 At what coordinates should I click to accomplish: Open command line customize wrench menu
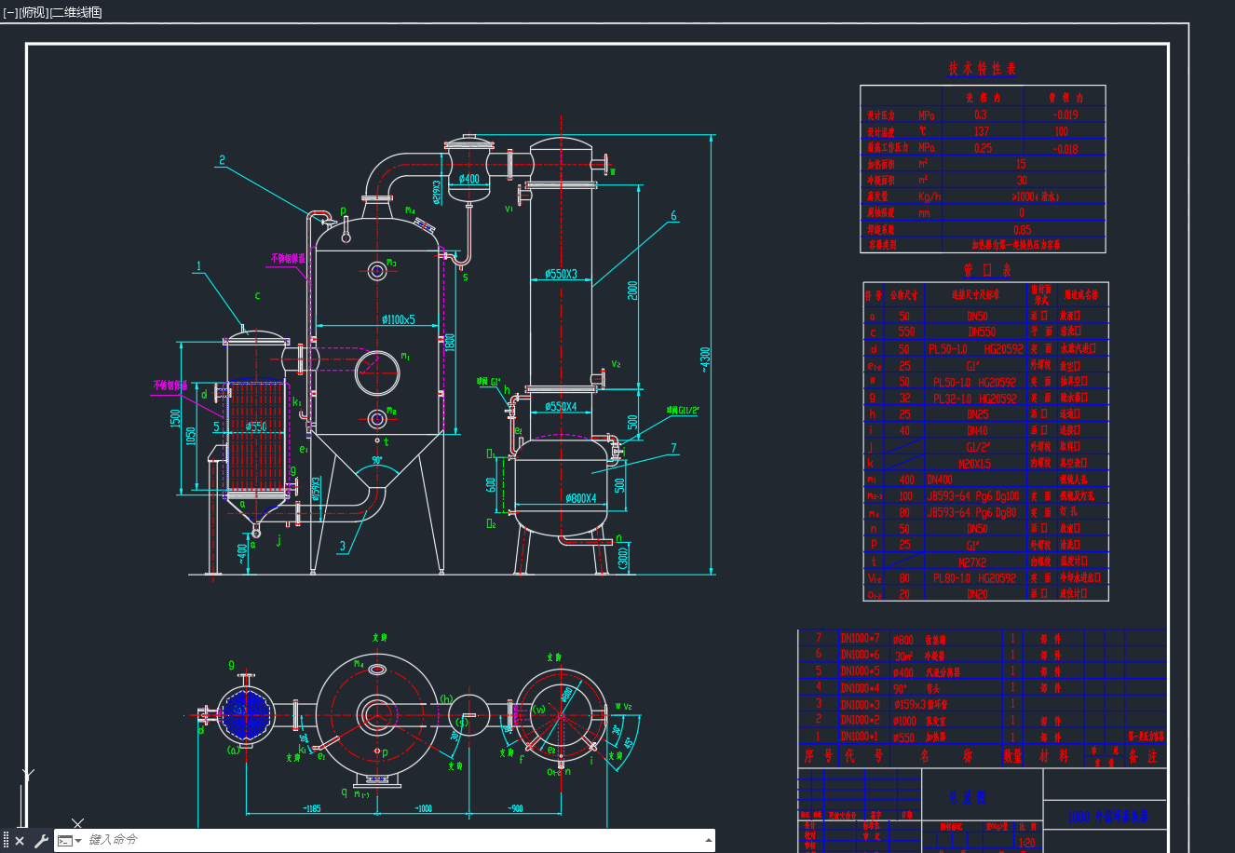[41, 841]
